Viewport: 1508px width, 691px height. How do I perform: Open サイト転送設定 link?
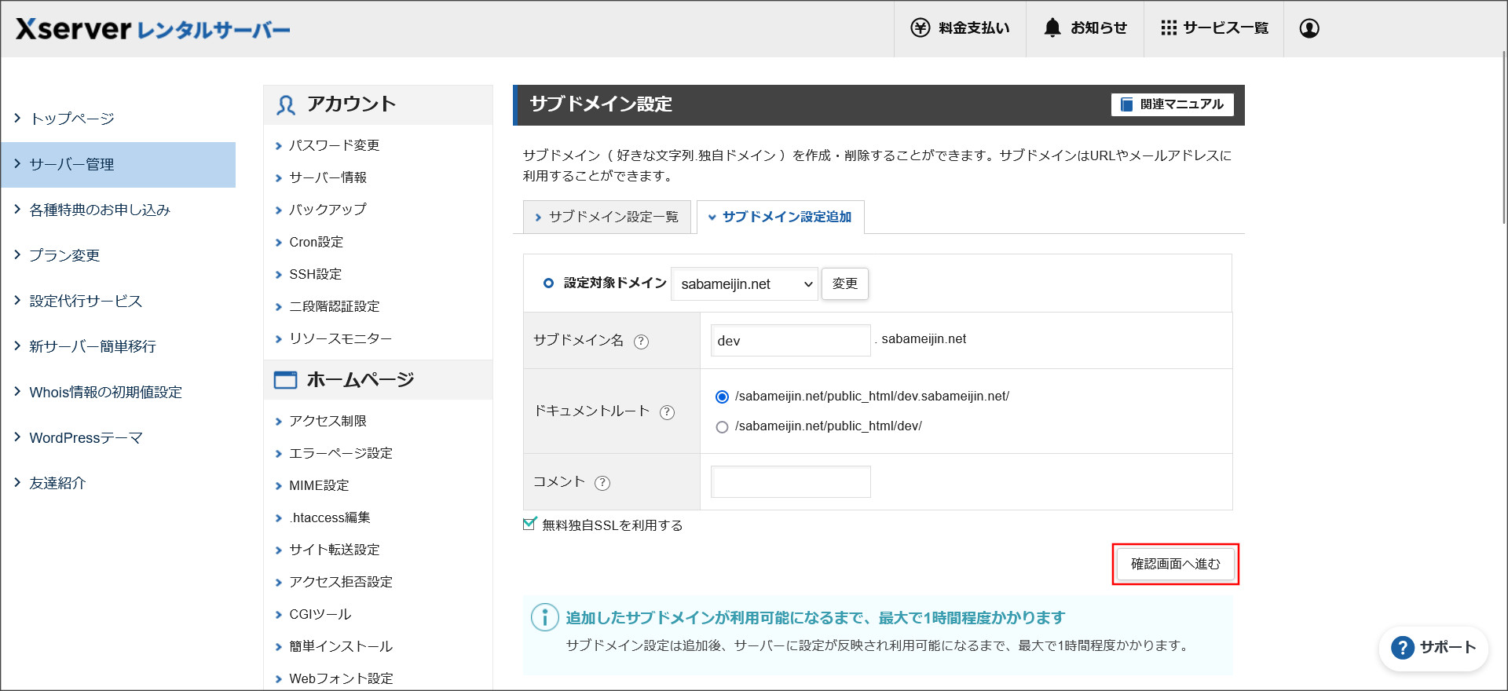(x=334, y=550)
